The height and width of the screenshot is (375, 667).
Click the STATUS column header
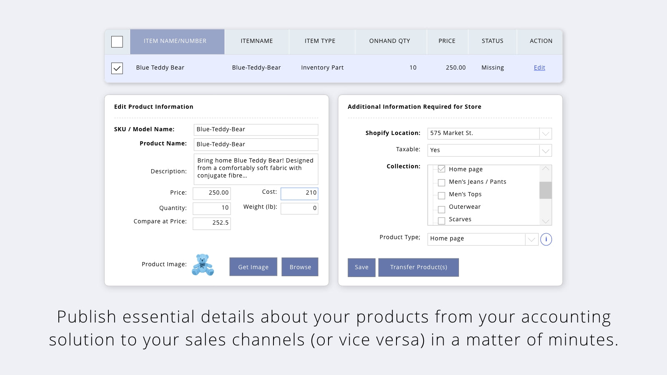coord(492,41)
